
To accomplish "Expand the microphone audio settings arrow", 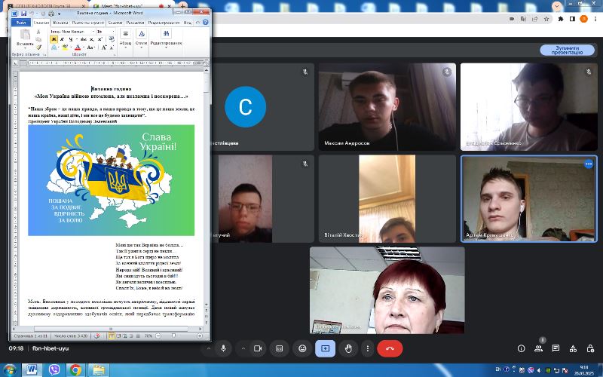I will click(207, 348).
